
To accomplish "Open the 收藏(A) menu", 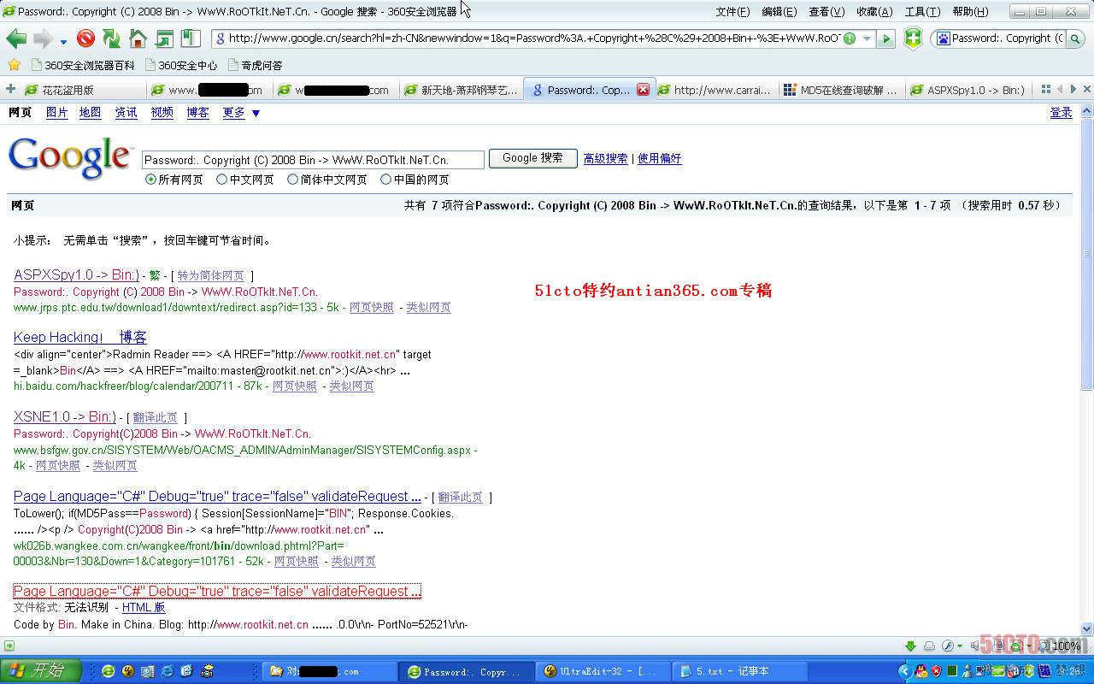I will coord(874,11).
